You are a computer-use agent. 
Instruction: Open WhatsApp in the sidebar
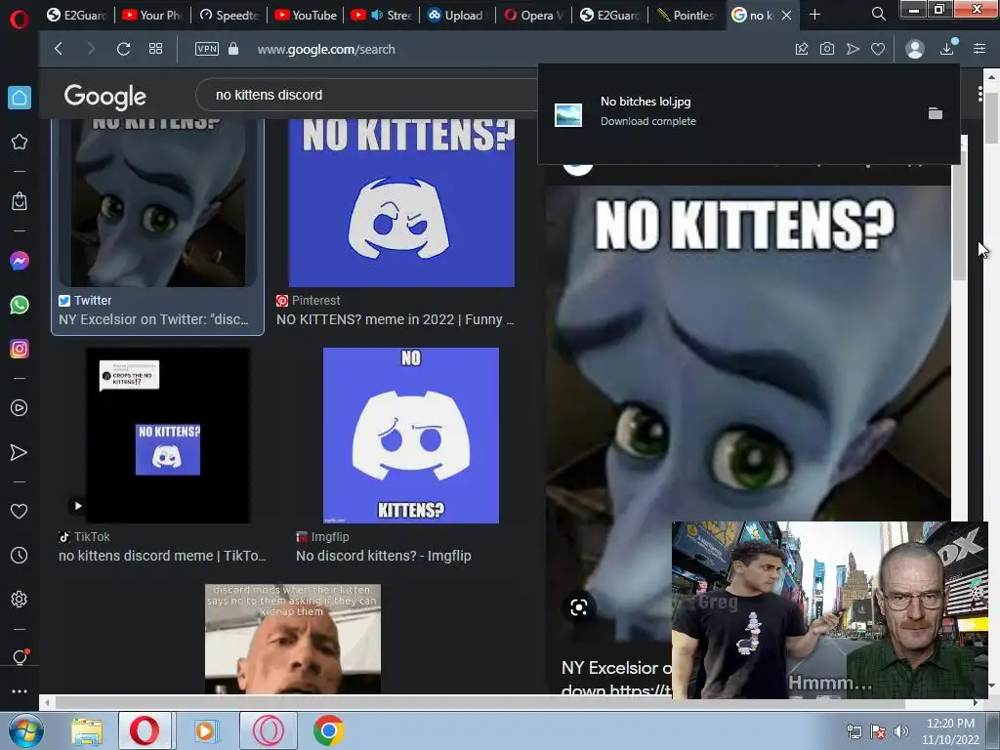click(x=20, y=305)
